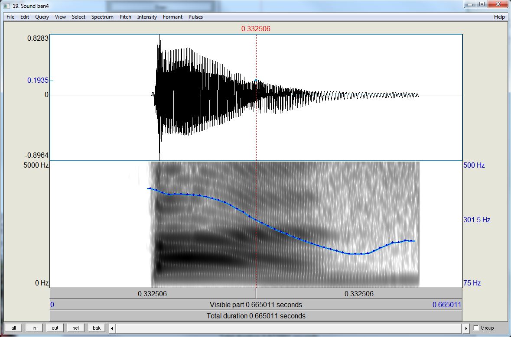The image size is (511, 337).
Task: Click the red cursor time 0.332506 label
Action: (256, 29)
